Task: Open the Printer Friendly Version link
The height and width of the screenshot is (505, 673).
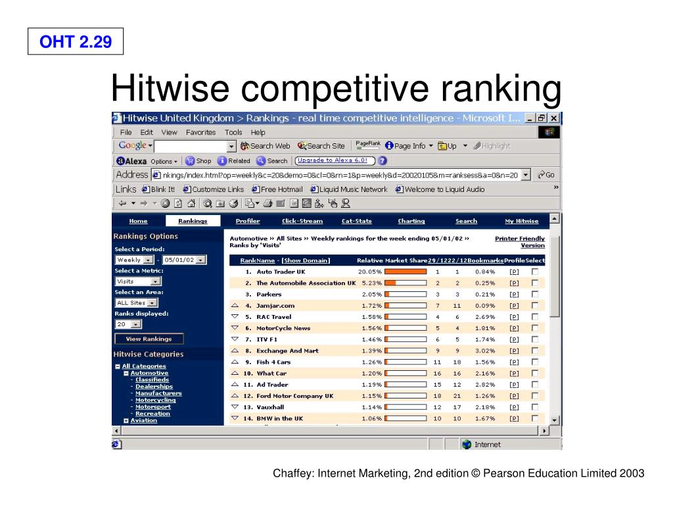Action: [520, 242]
